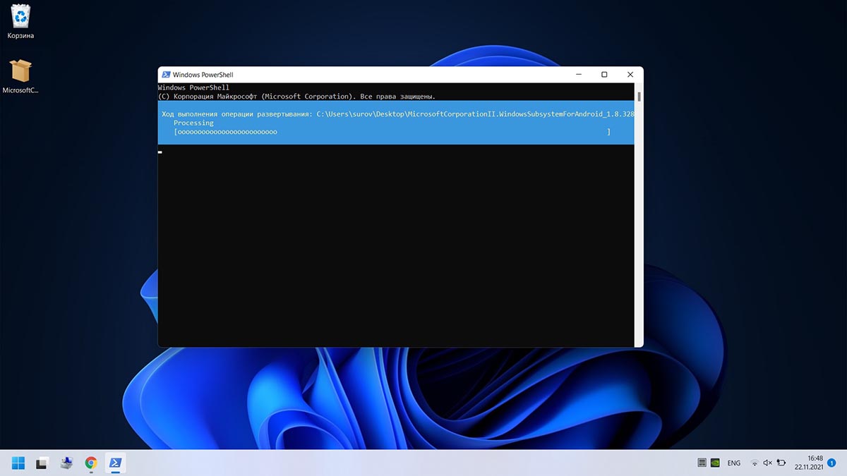Click the deployment progress bar in PowerShell
Viewport: 847px width, 476px height.
[x=392, y=132]
